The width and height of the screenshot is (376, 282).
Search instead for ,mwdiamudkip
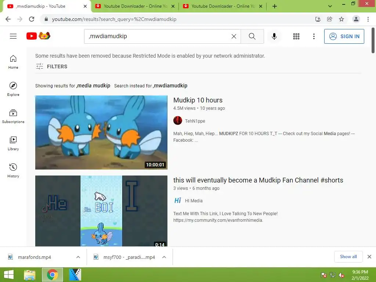170,86
